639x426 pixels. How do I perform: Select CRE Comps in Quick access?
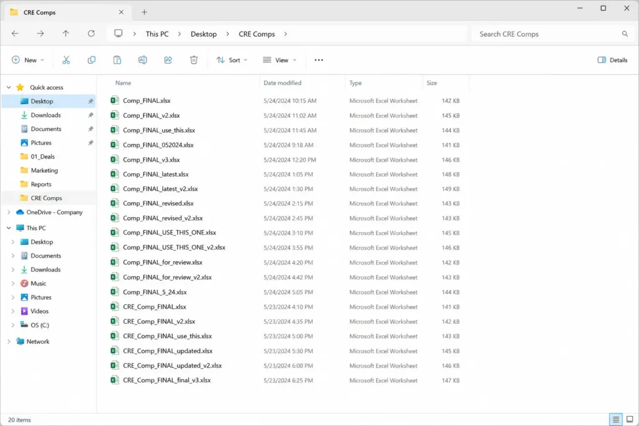[x=49, y=198]
